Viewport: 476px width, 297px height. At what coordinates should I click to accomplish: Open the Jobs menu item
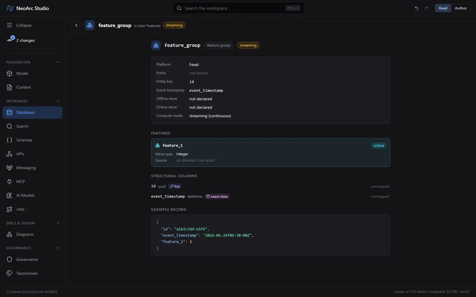[32, 209]
